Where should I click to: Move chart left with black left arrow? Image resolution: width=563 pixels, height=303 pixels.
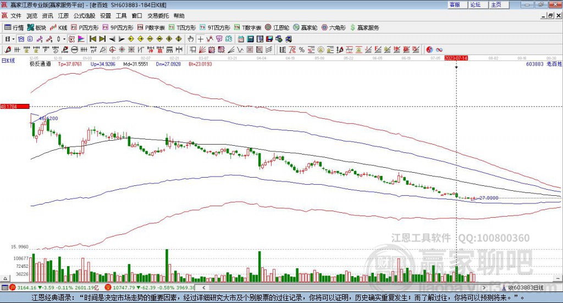(112, 39)
